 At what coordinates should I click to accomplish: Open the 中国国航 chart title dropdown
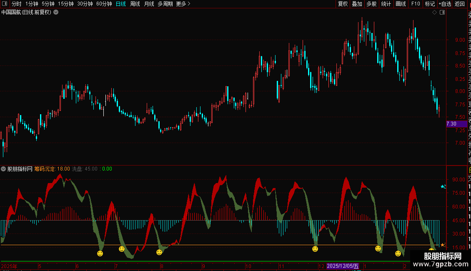pyautogui.click(x=56, y=13)
